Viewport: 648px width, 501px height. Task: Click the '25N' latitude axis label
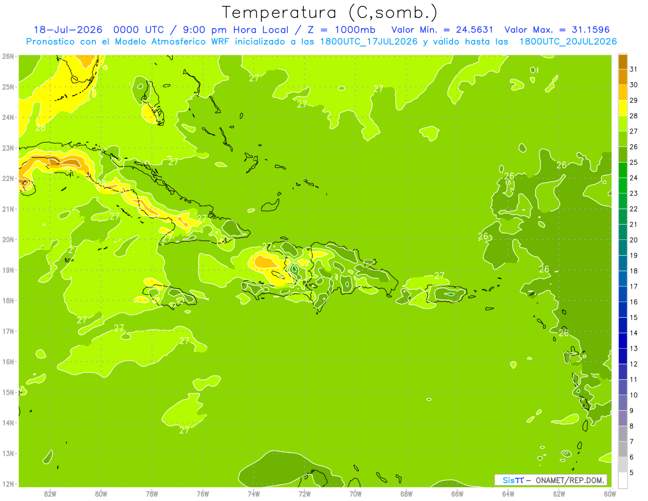[8, 86]
